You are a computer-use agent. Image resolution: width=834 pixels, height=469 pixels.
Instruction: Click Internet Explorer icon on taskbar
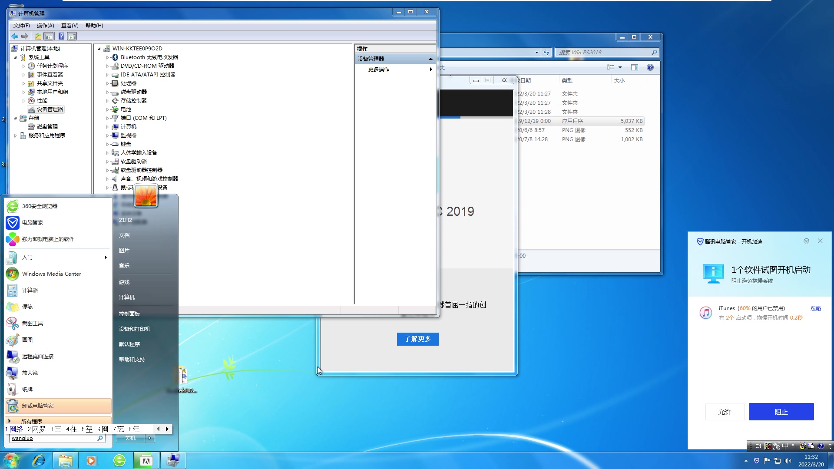39,460
